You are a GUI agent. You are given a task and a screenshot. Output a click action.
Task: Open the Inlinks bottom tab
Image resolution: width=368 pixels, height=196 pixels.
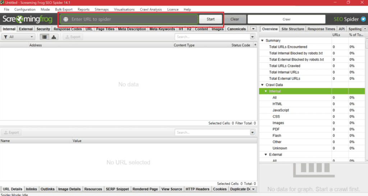(x=31, y=189)
